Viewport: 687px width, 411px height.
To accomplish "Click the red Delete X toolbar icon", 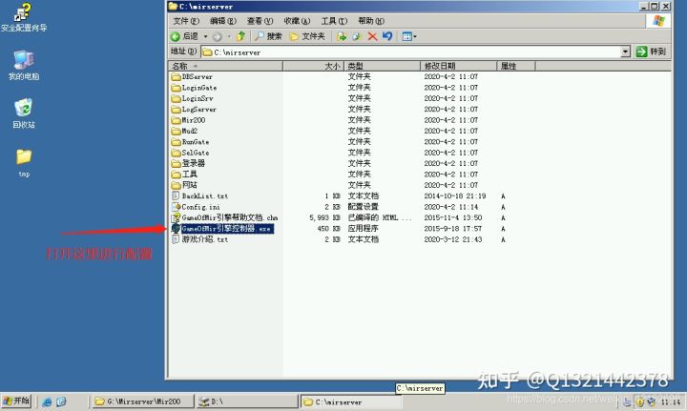I will click(x=372, y=36).
